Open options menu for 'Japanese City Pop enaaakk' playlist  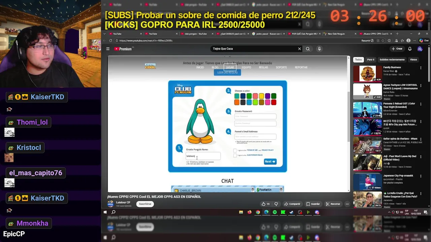coord(421,176)
